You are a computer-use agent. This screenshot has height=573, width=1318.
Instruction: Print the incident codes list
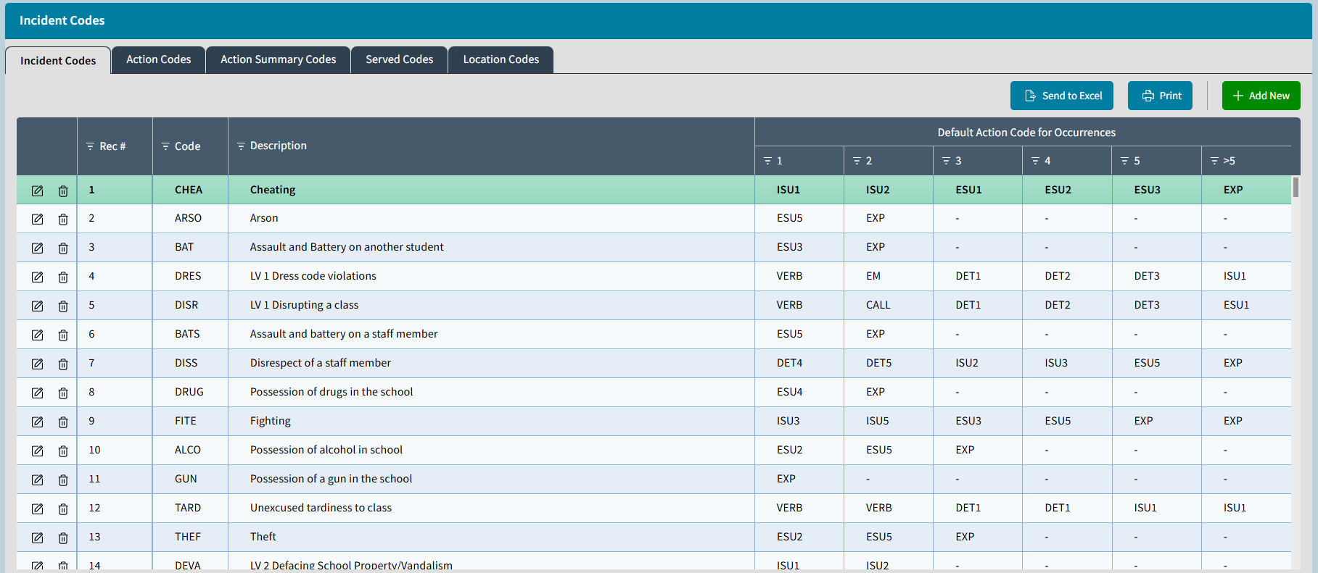click(x=1160, y=96)
